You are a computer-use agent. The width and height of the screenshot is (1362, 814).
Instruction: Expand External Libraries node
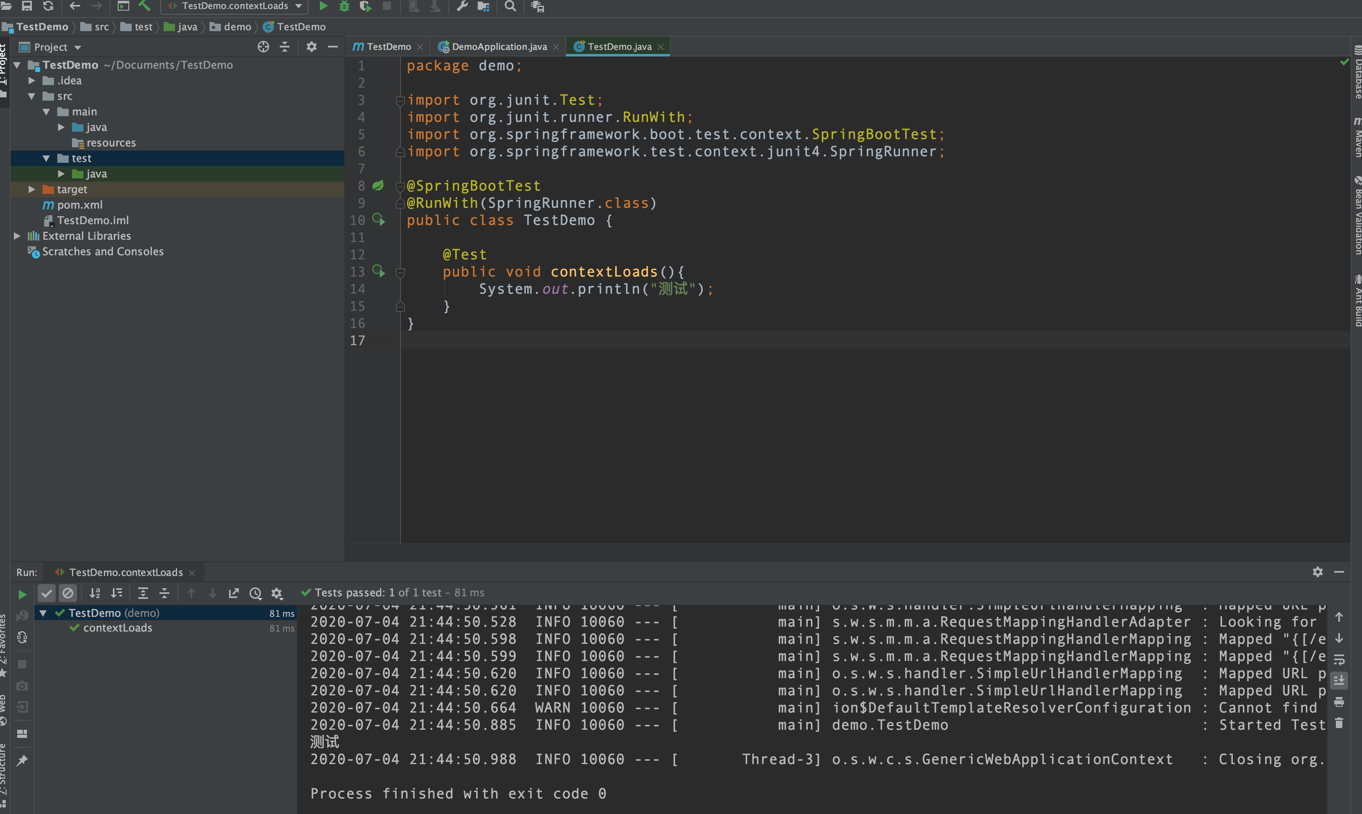click(17, 236)
